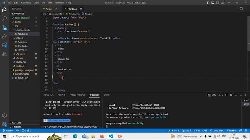Click the feedback icon in status bar

[241, 131]
